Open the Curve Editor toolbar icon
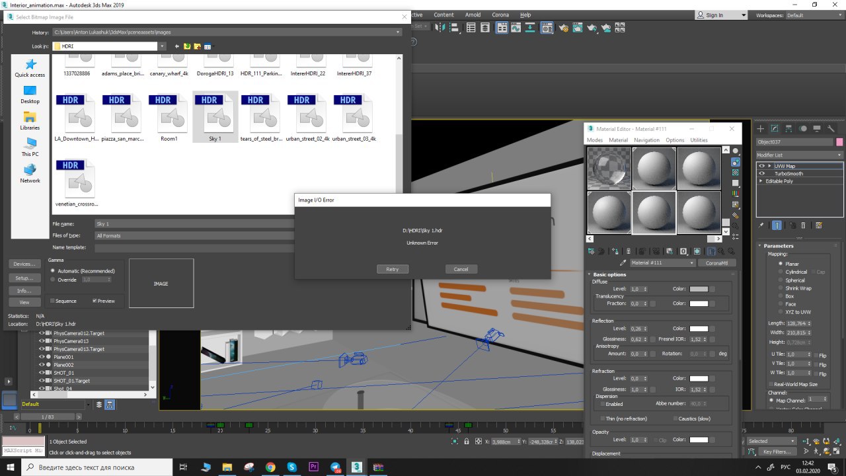The image size is (846, 476). [x=516, y=28]
